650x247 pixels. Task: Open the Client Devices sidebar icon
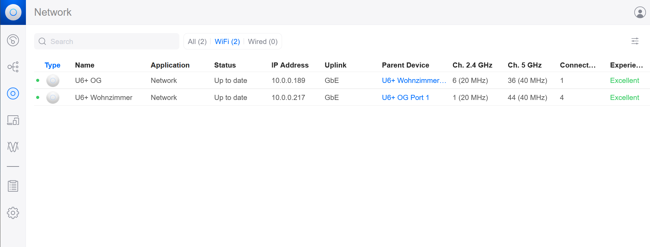coord(13,120)
